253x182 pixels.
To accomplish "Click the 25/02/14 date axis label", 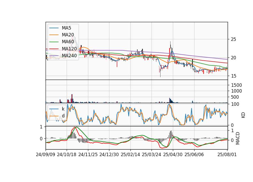I will [130, 155].
